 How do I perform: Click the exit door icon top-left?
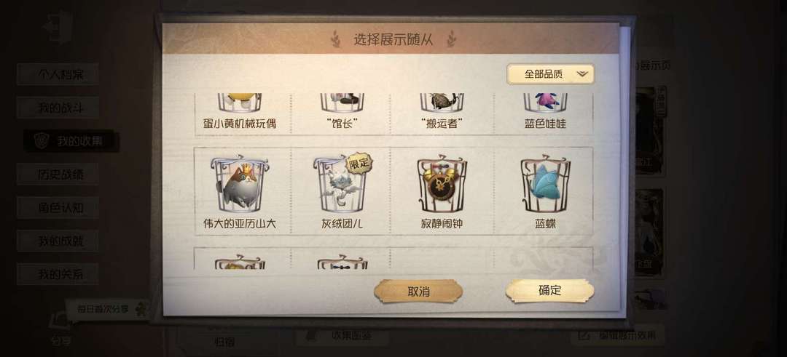(x=58, y=26)
